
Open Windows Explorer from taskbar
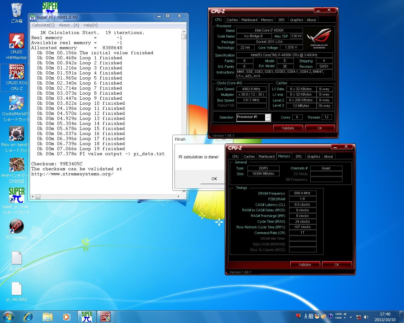click(x=47, y=316)
